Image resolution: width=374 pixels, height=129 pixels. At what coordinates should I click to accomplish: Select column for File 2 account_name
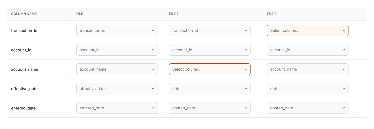click(209, 69)
